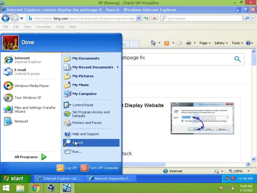Click the XP start button
The height and width of the screenshot is (193, 257).
(x=15, y=179)
